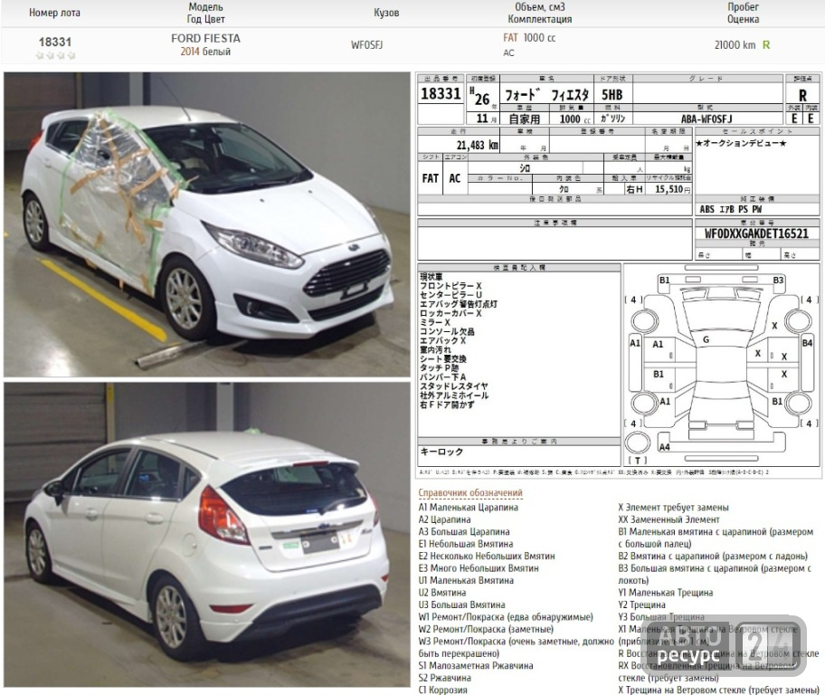The image size is (825, 695).
Task: Click the A4 mark on damage diagram
Action: [x=665, y=446]
